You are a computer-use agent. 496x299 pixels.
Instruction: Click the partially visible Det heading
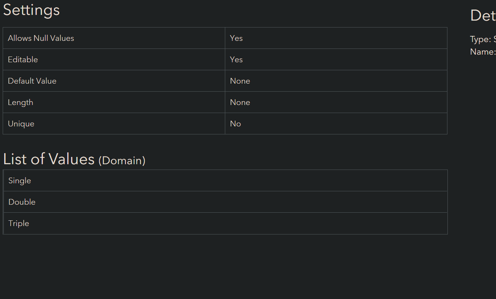[x=483, y=16]
